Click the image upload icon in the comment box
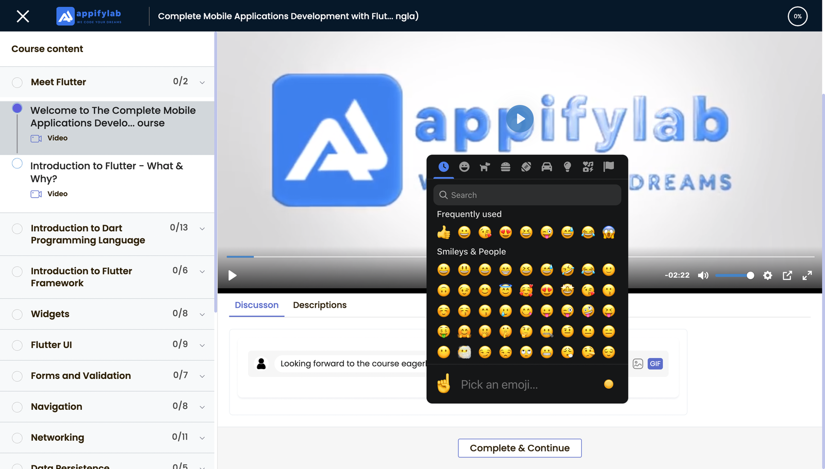 pyautogui.click(x=638, y=364)
